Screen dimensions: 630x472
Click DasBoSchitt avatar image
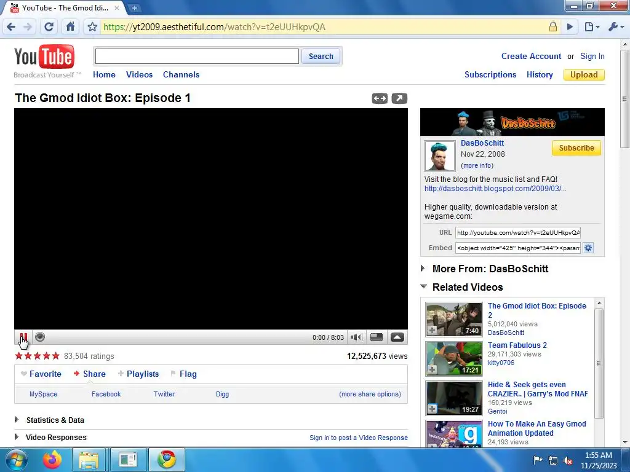point(439,156)
